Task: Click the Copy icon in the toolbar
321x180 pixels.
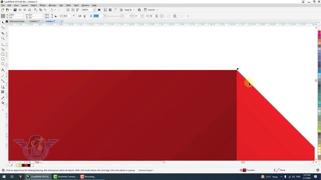Action: pos(41,10)
